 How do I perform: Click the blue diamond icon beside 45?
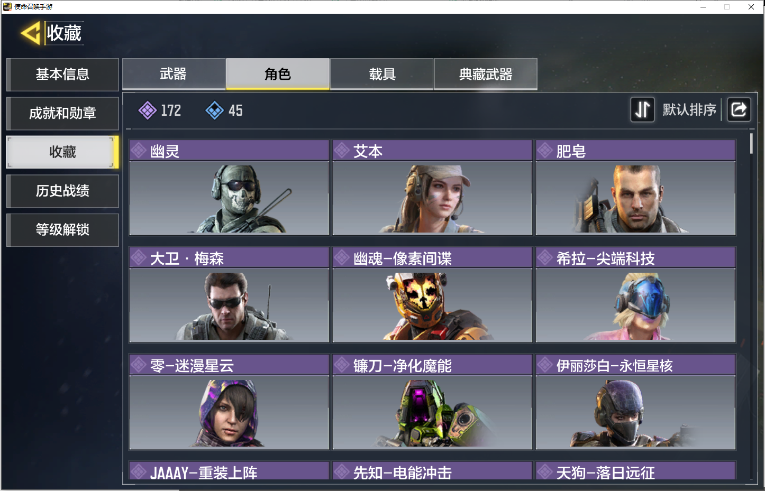pyautogui.click(x=214, y=110)
